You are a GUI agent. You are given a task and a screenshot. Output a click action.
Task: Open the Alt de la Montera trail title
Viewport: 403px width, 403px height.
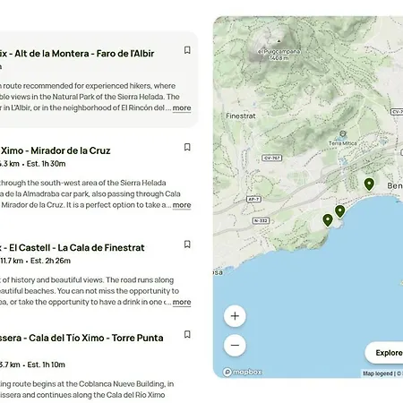[x=77, y=54]
